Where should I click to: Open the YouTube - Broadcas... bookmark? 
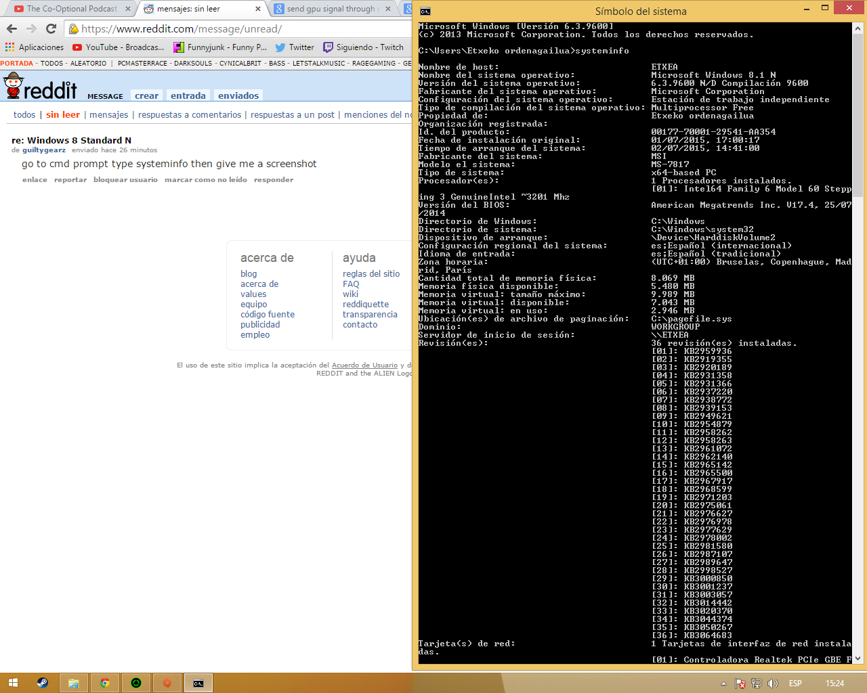tap(119, 47)
